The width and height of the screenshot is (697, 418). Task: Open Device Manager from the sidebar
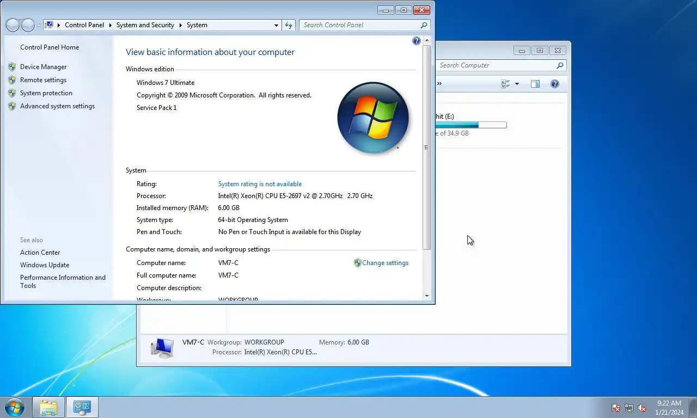[x=43, y=67]
